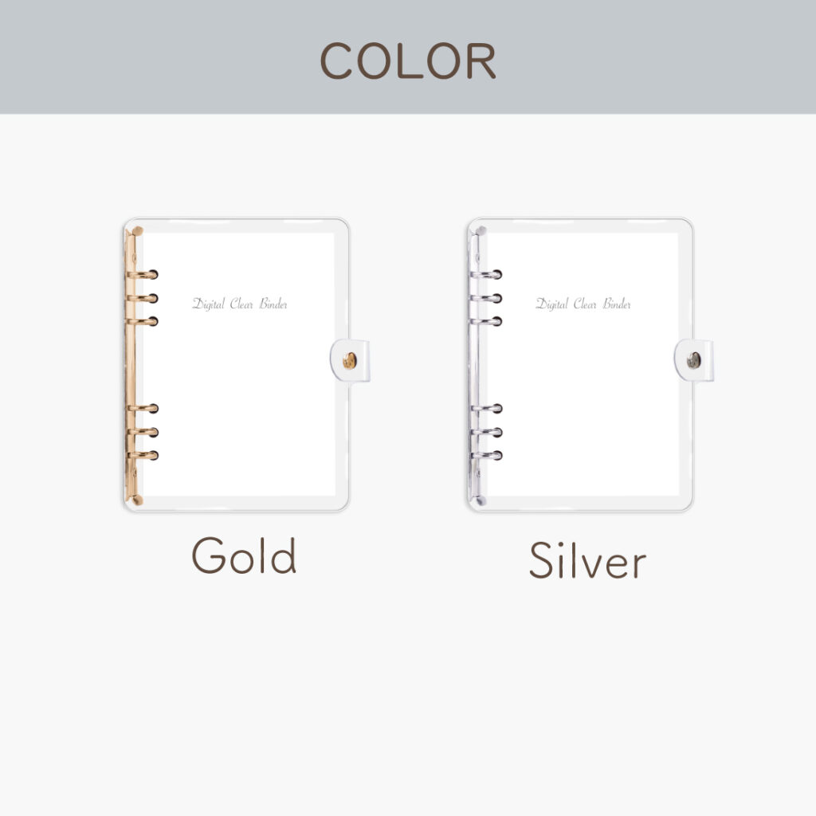Select the topmost gold binder ring
Viewport: 816px width, 816px height.
point(144,275)
